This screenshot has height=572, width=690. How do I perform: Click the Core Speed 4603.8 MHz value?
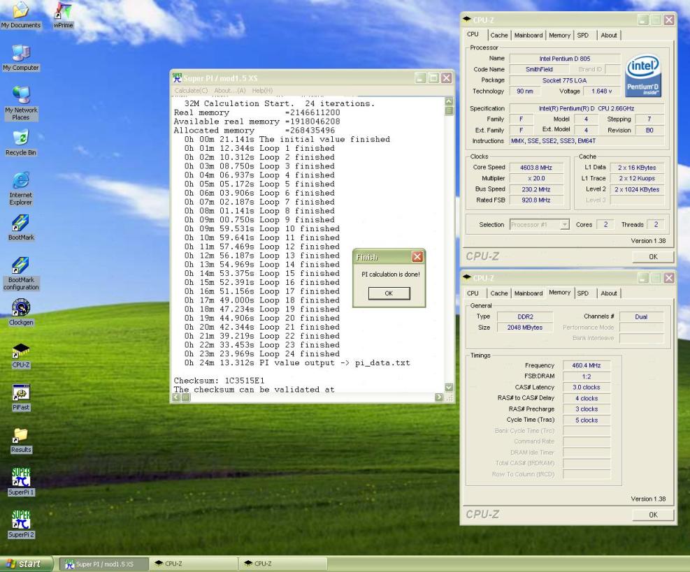pyautogui.click(x=536, y=168)
